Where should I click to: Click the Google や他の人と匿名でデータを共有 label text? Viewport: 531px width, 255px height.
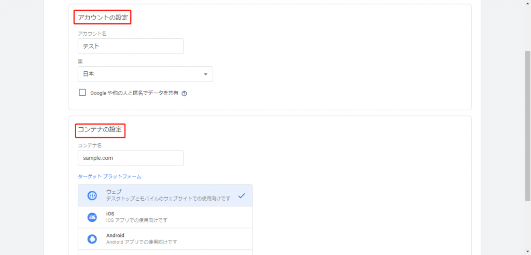134,93
